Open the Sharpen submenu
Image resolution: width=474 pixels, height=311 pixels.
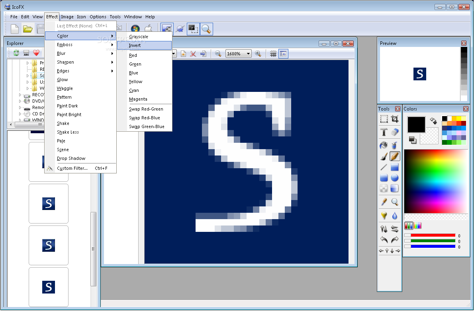pyautogui.click(x=81, y=62)
